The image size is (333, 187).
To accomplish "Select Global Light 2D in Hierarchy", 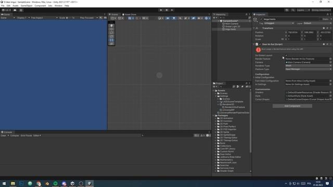I will coord(233,26).
